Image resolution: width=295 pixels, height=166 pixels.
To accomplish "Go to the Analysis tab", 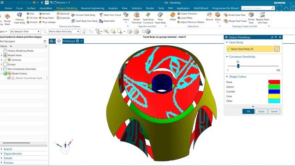I will (113, 8).
